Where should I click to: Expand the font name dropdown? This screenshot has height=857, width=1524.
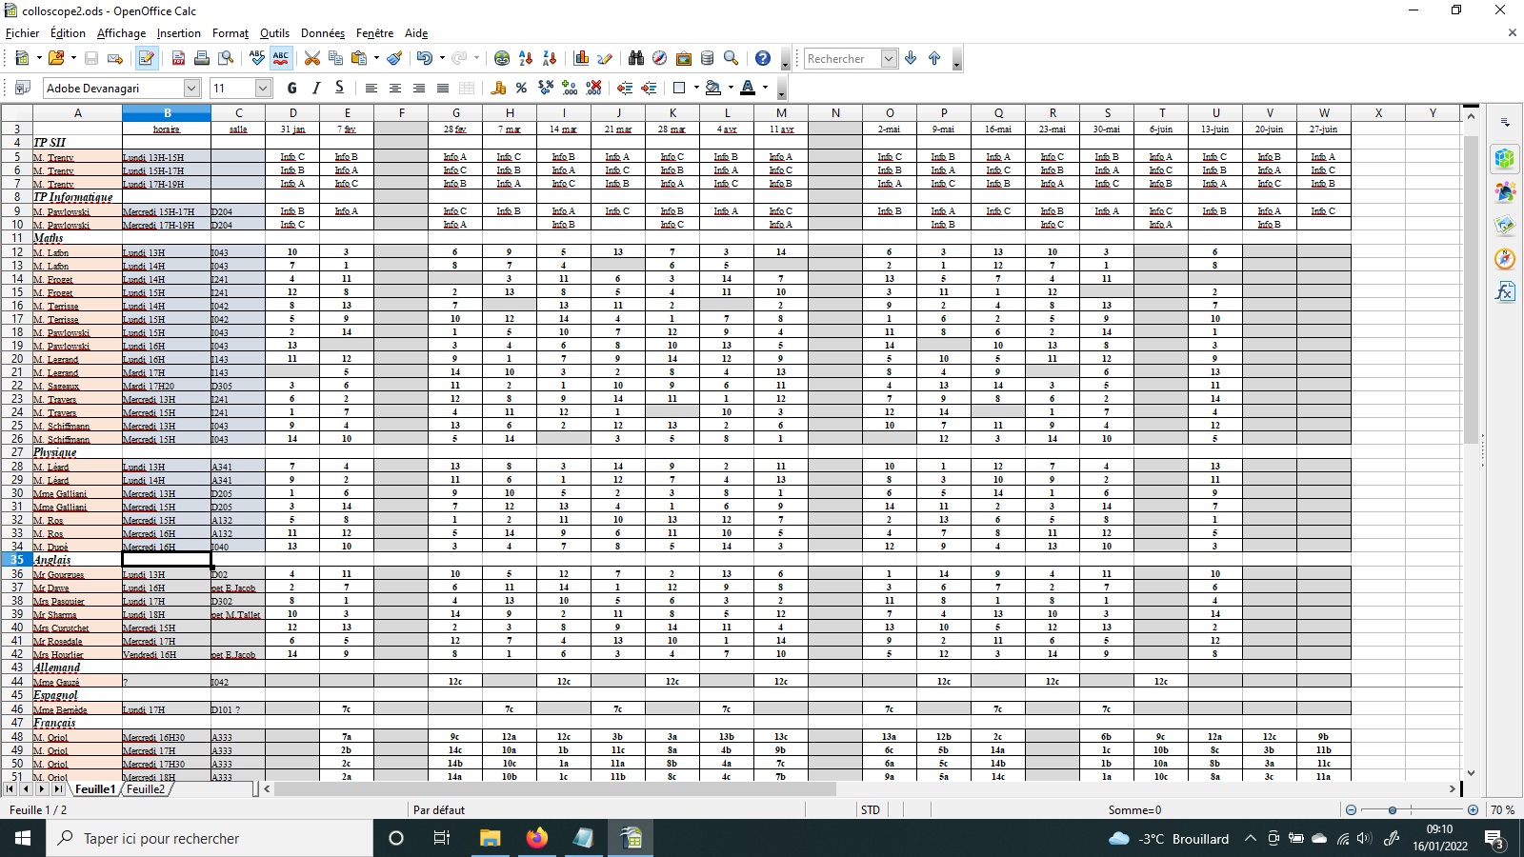click(x=191, y=88)
